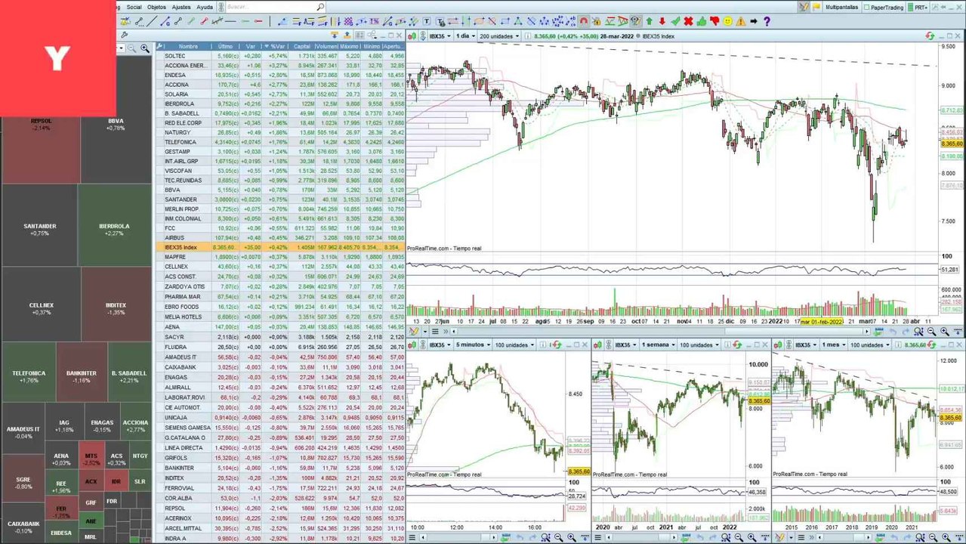The image size is (966, 544).
Task: Select the black right arrow symbol
Action: pyautogui.click(x=753, y=21)
